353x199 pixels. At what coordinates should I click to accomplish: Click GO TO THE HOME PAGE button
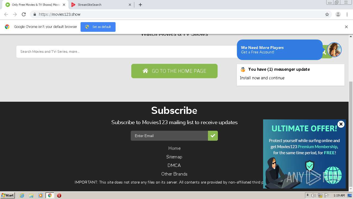(x=174, y=71)
